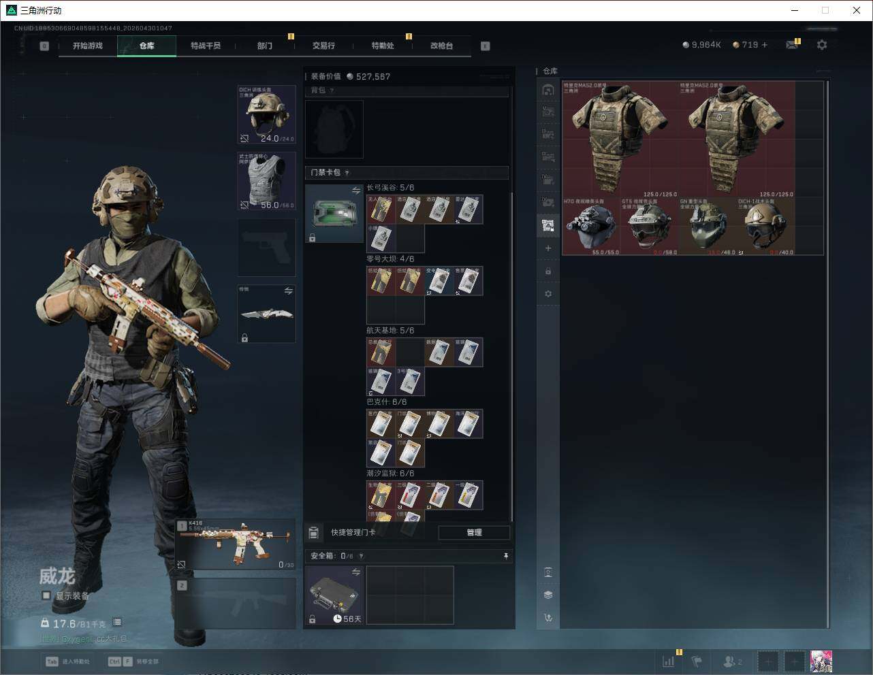Open the weight details list icon
873x675 pixels.
point(117,622)
